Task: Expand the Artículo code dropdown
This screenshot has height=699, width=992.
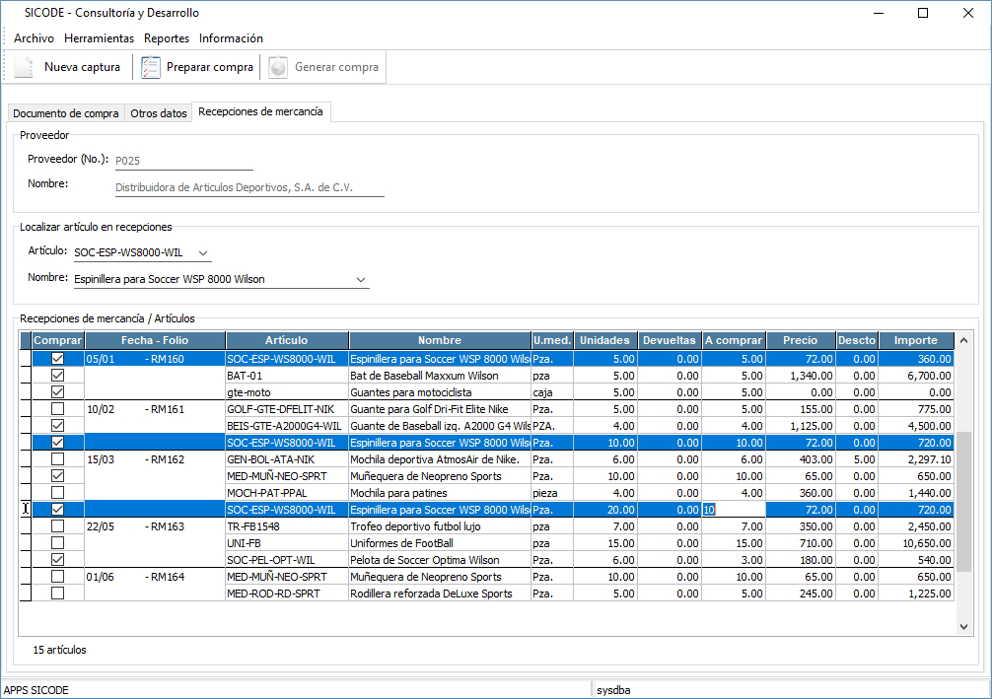Action: click(203, 252)
